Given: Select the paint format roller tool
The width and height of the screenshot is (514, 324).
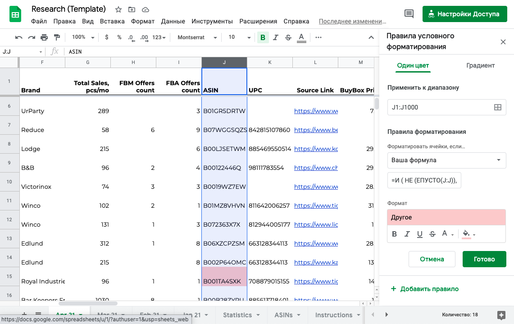Looking at the screenshot, I should pyautogui.click(x=57, y=37).
